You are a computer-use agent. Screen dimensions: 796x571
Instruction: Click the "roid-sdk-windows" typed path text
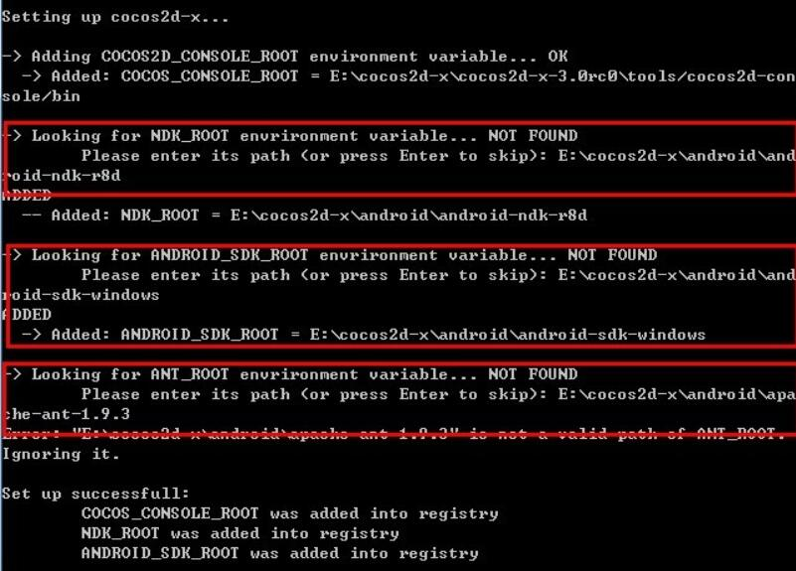(80, 295)
